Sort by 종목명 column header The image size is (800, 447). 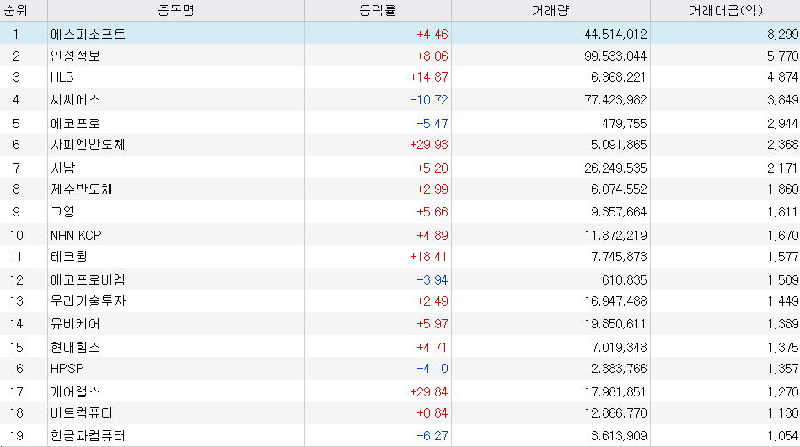coord(176,10)
